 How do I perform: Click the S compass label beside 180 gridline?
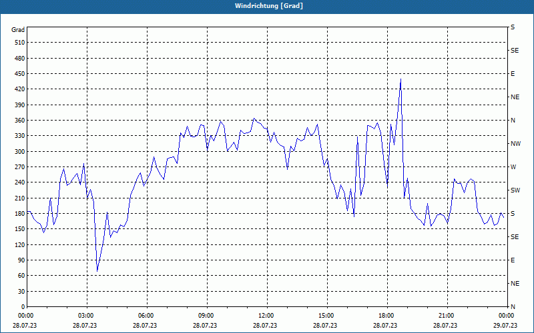(x=513, y=214)
